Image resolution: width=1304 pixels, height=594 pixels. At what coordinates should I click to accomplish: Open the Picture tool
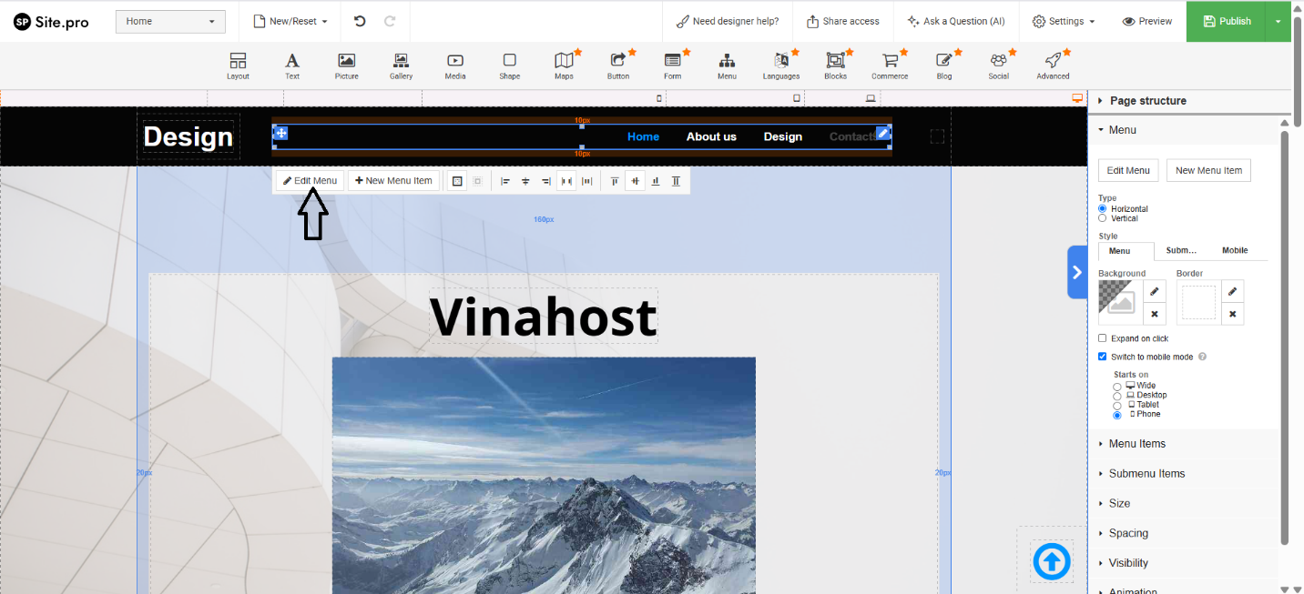pyautogui.click(x=346, y=61)
